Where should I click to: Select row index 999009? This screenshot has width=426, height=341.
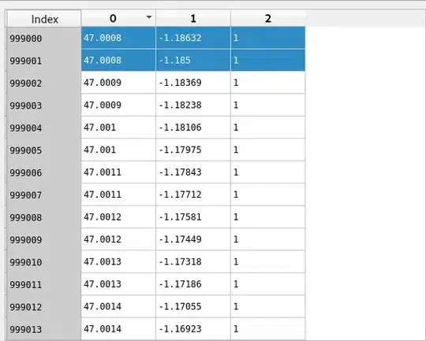[x=44, y=239]
